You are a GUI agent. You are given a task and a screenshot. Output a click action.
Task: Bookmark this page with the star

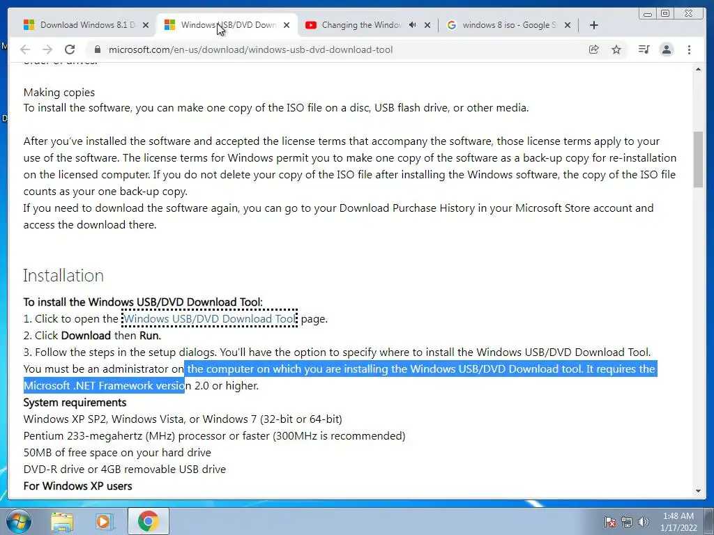point(616,49)
